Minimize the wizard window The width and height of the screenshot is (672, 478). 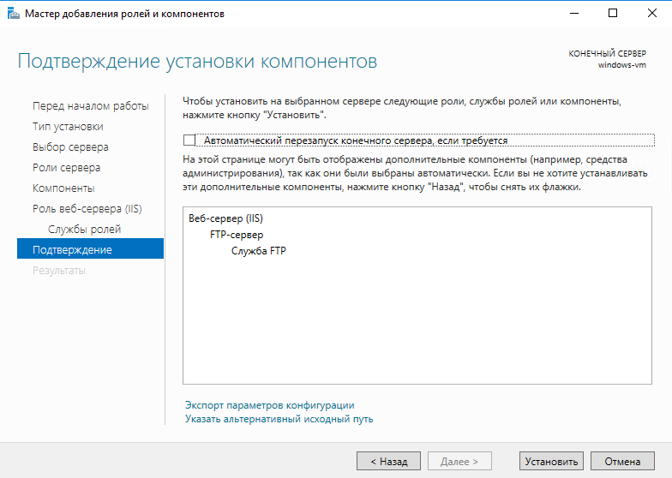(574, 14)
